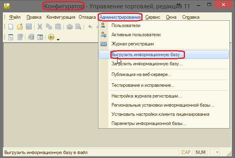
Task: Open the Конфигурация menu
Action: (61, 17)
